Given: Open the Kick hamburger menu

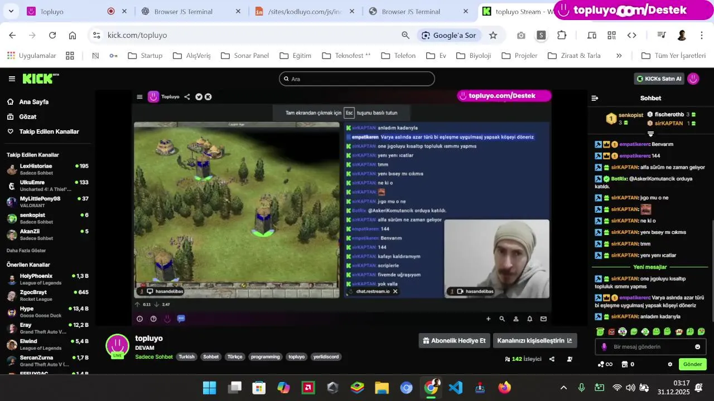Looking at the screenshot, I should pyautogui.click(x=12, y=79).
